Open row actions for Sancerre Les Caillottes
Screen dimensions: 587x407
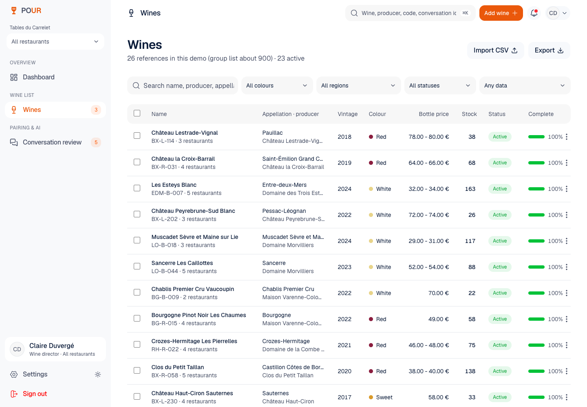click(x=567, y=267)
